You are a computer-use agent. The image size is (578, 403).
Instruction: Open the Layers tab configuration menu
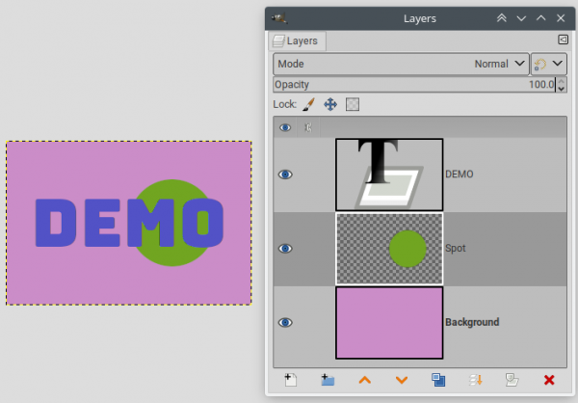[563, 40]
